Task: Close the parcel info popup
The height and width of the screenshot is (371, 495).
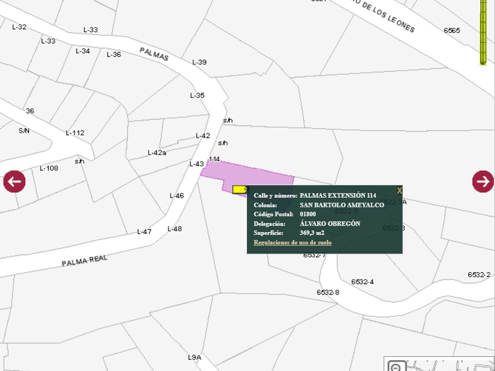Action: click(x=399, y=190)
